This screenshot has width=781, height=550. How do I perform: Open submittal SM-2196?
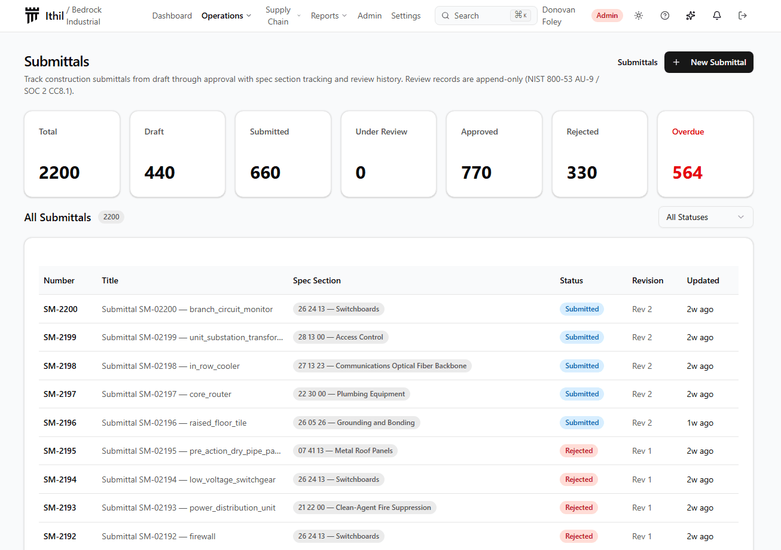coord(60,423)
